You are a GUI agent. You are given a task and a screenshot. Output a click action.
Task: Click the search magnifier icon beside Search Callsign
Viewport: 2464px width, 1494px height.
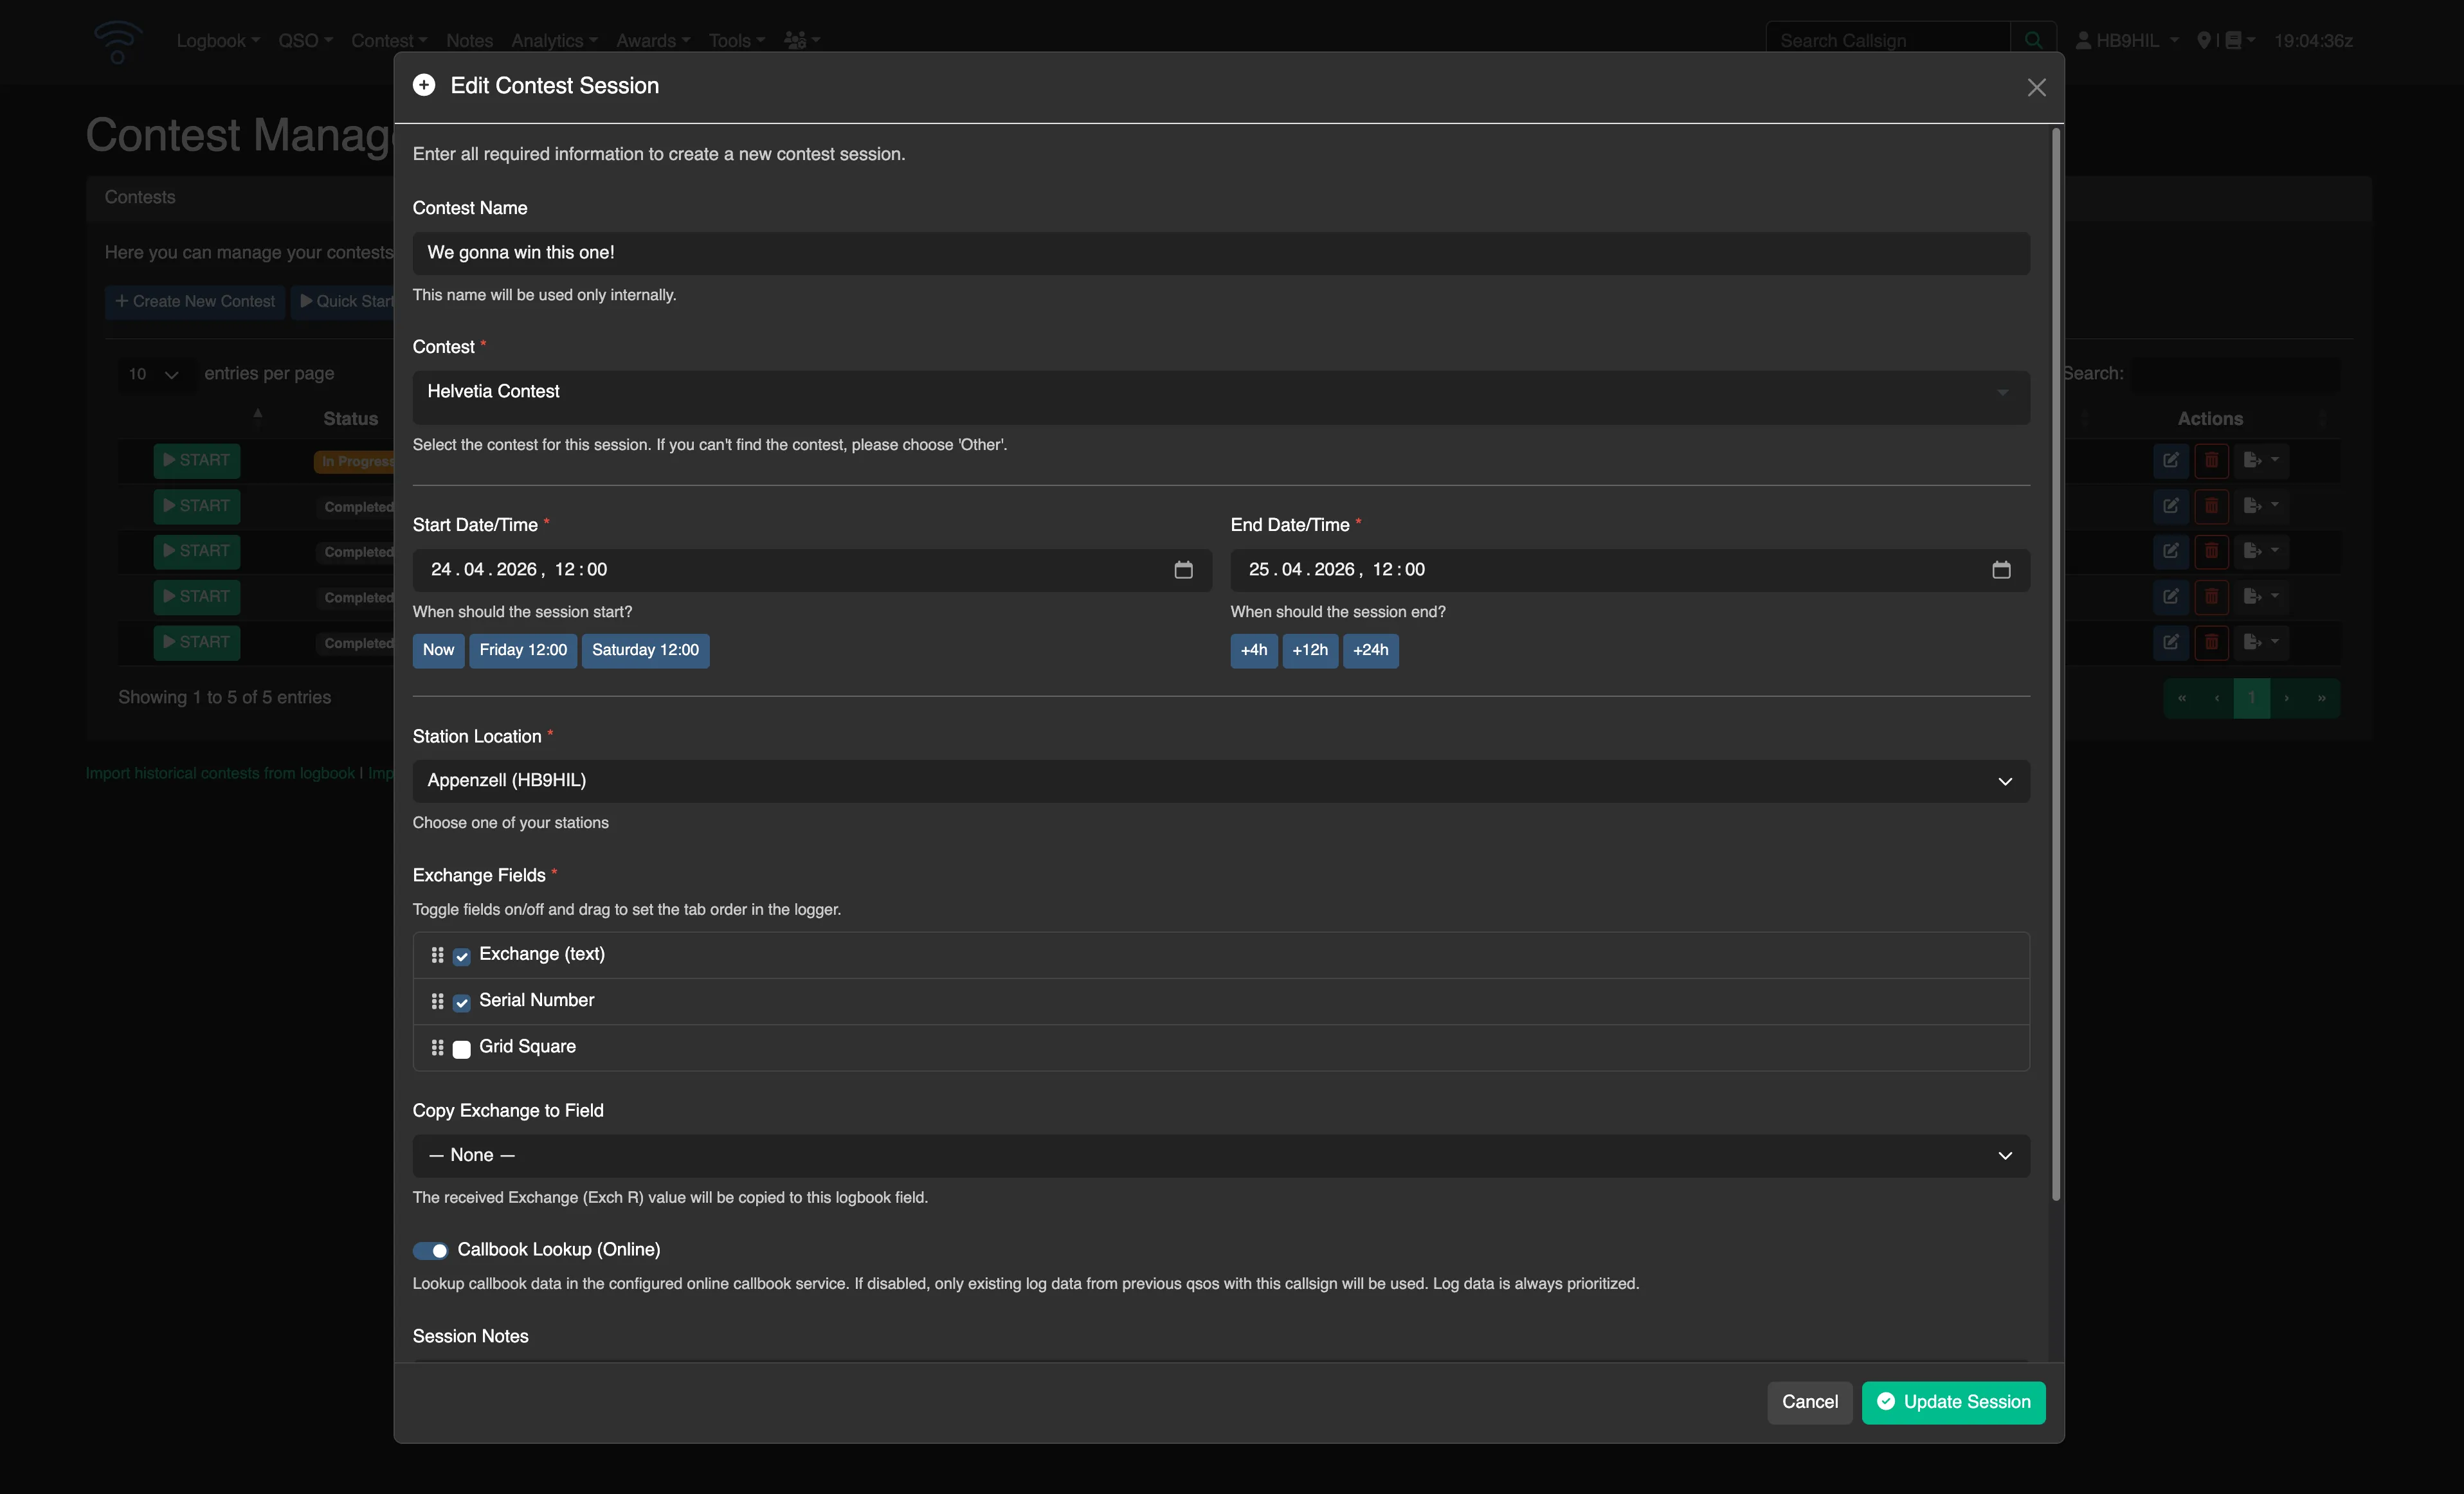(x=2033, y=40)
